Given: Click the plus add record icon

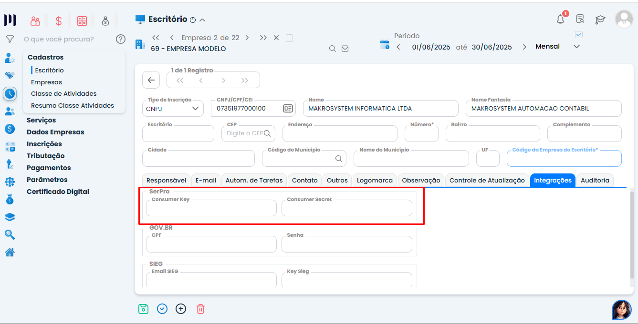Looking at the screenshot, I should click(x=181, y=309).
